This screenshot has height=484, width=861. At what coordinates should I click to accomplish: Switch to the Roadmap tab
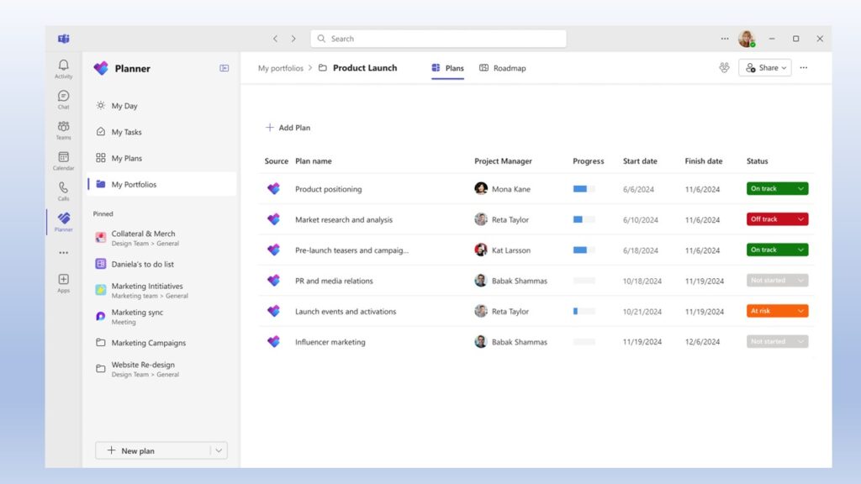(x=503, y=68)
